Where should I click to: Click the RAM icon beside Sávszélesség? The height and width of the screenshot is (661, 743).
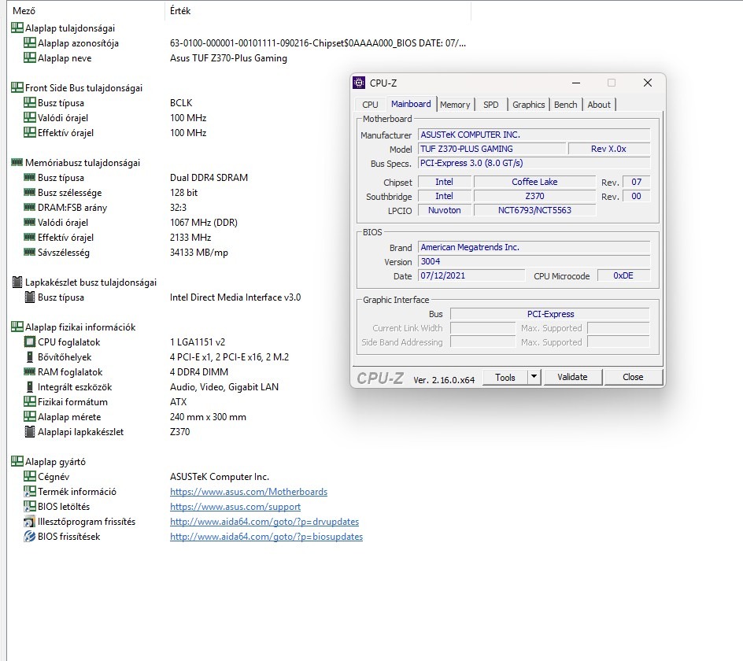(29, 252)
